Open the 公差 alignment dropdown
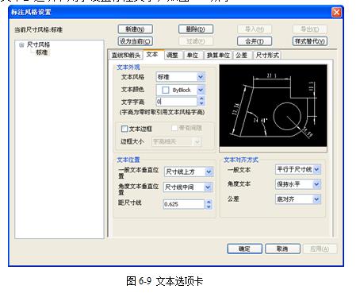Image resolution: width=360 pixels, height=297 pixels. tap(316, 199)
